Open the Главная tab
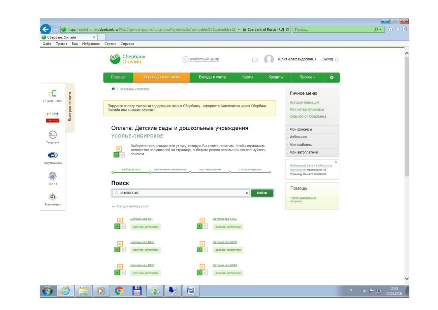 tap(118, 77)
